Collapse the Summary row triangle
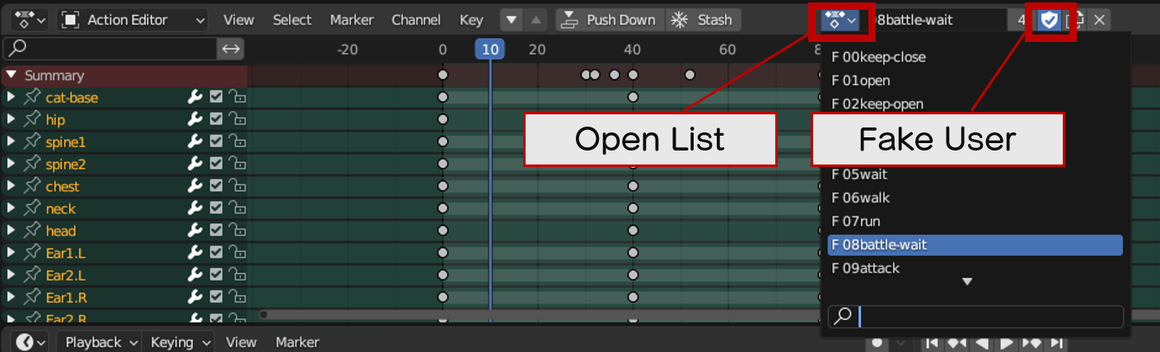This screenshot has height=352, width=1160. click(x=11, y=76)
